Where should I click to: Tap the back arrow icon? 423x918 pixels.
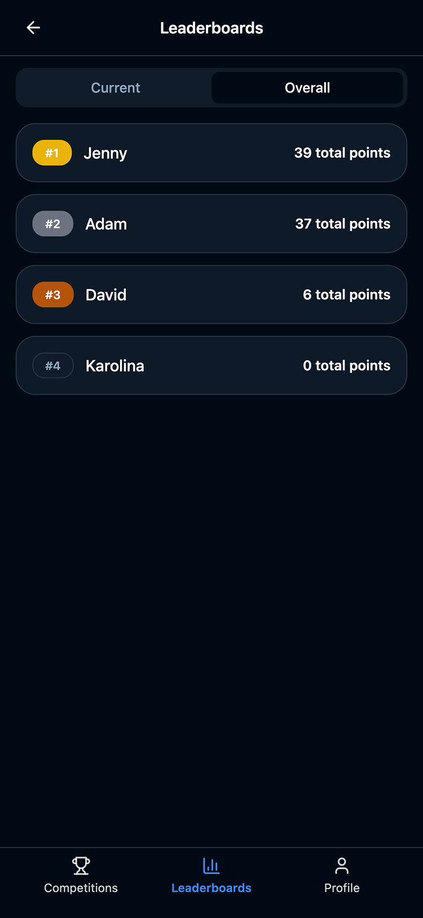(x=33, y=28)
